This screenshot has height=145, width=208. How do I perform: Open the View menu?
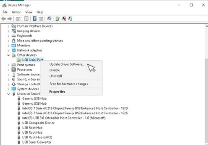(x=29, y=12)
